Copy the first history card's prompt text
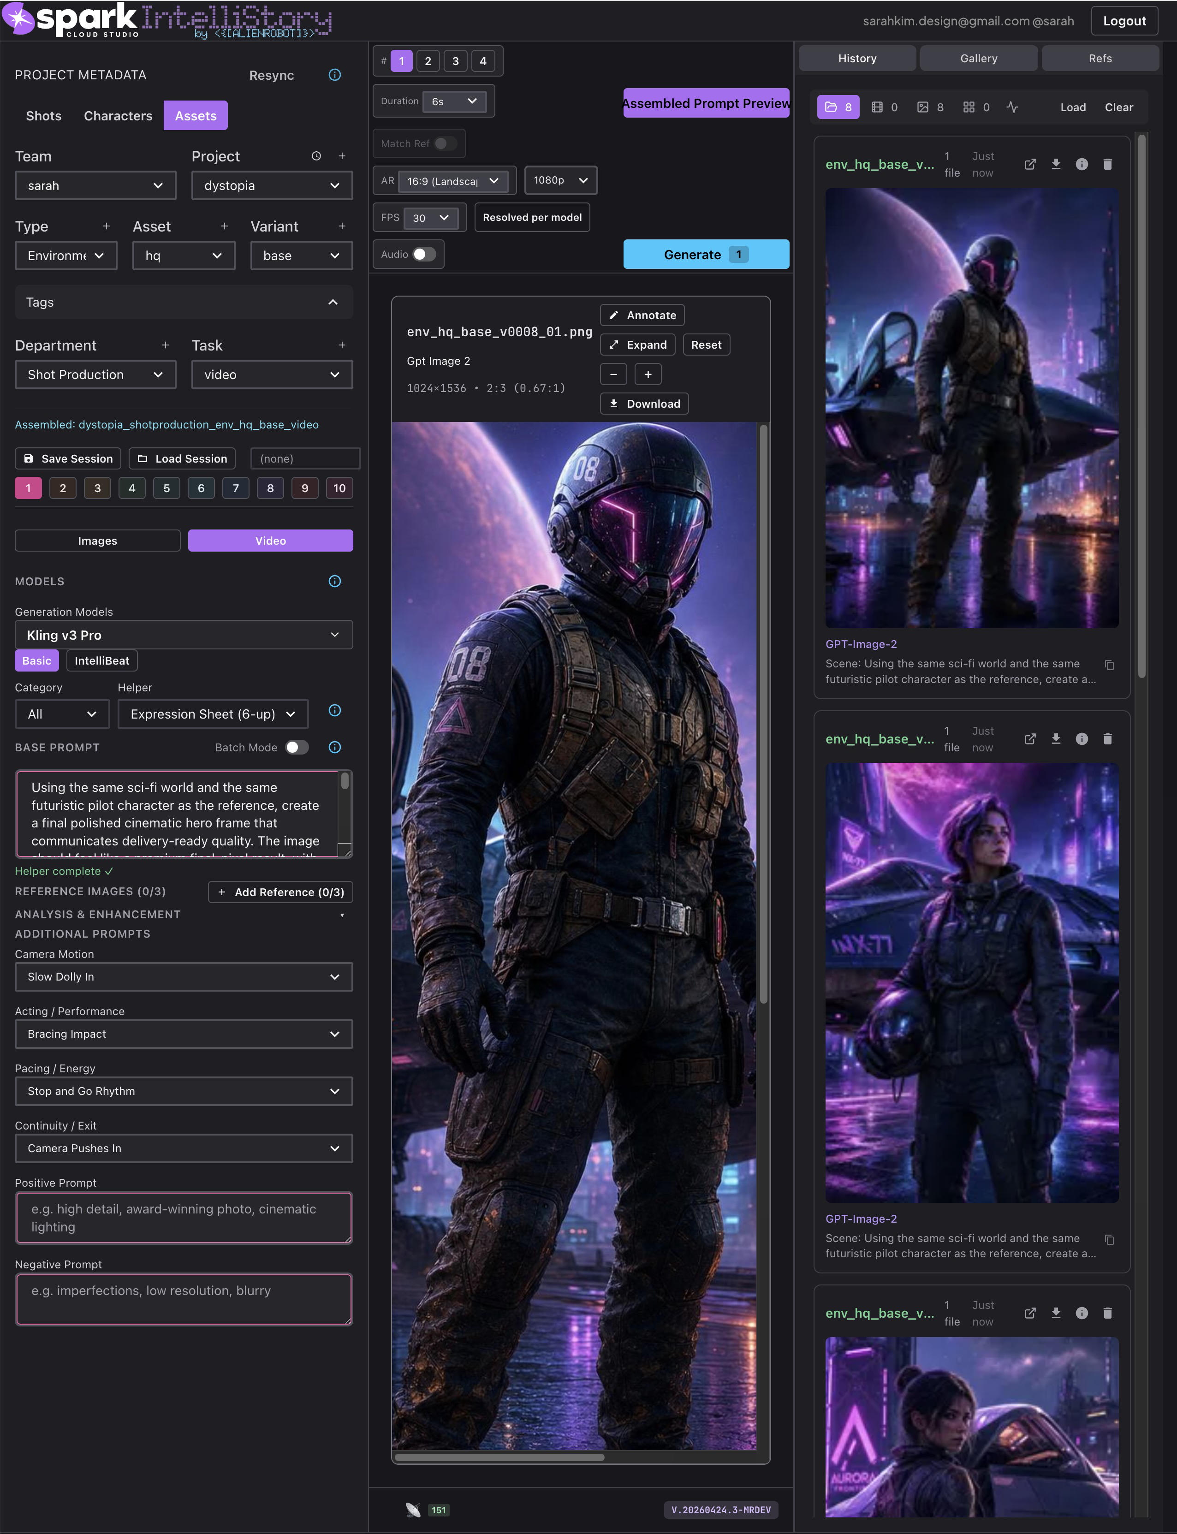This screenshot has width=1177, height=1534. tap(1109, 665)
